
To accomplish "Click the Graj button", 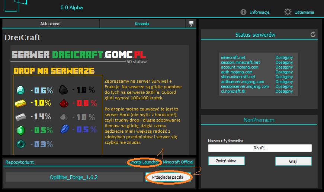I will pyautogui.click(x=293, y=161).
